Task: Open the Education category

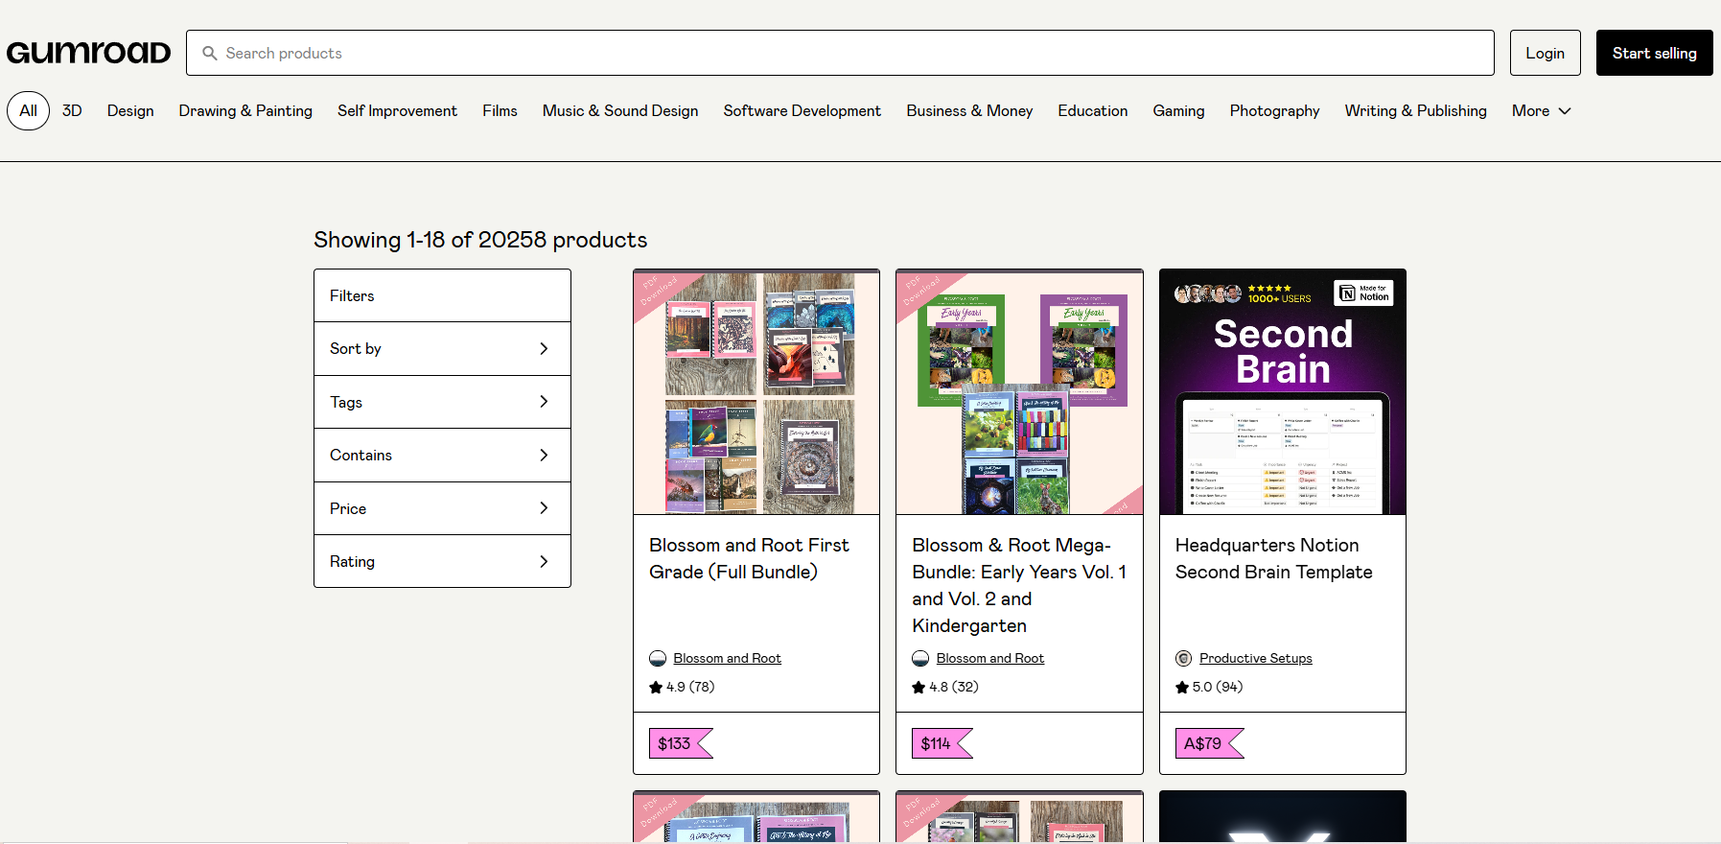Action: (1093, 111)
